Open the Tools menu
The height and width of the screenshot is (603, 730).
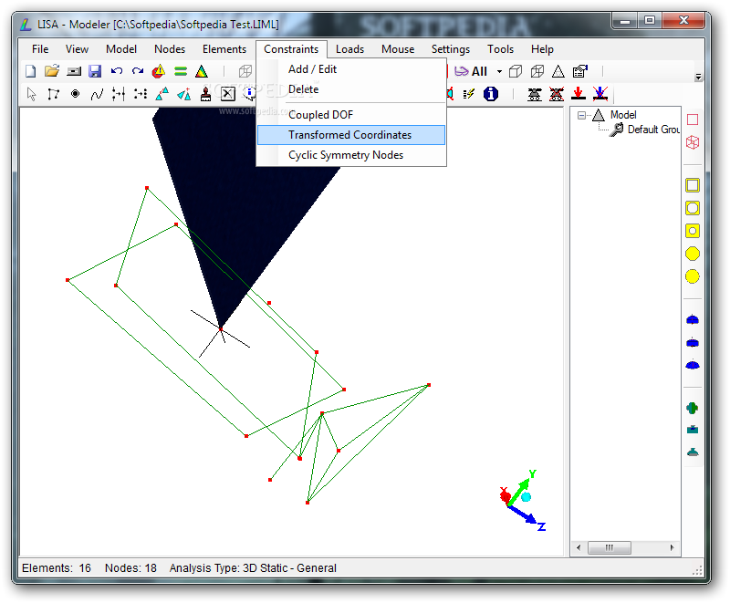500,49
